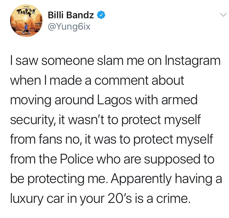Image resolution: width=229 pixels, height=218 pixels.
Task: Open the tweet options chevron menu
Action: pos(223,15)
